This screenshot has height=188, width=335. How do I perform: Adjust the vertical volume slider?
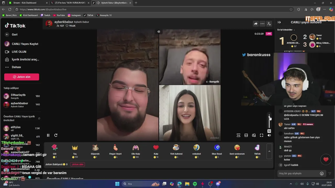(269, 121)
